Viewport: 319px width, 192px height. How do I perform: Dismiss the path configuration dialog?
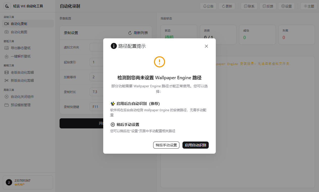(x=206, y=46)
